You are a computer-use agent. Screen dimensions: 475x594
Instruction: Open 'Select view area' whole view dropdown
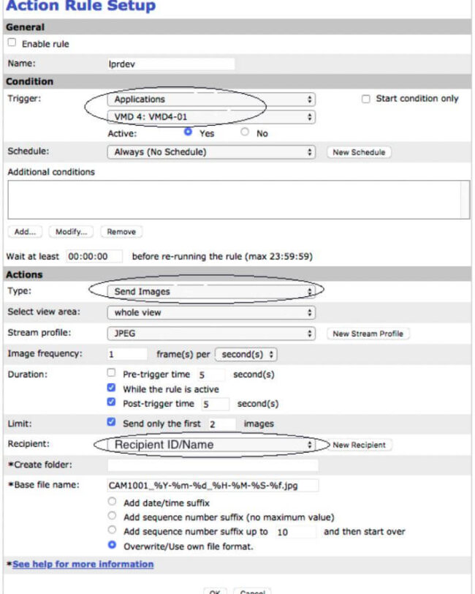pos(211,312)
